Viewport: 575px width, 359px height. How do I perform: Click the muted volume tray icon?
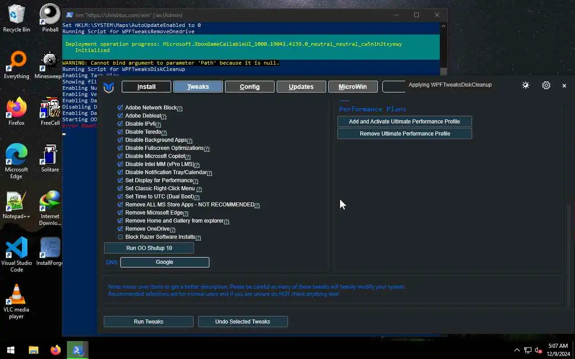(539, 350)
